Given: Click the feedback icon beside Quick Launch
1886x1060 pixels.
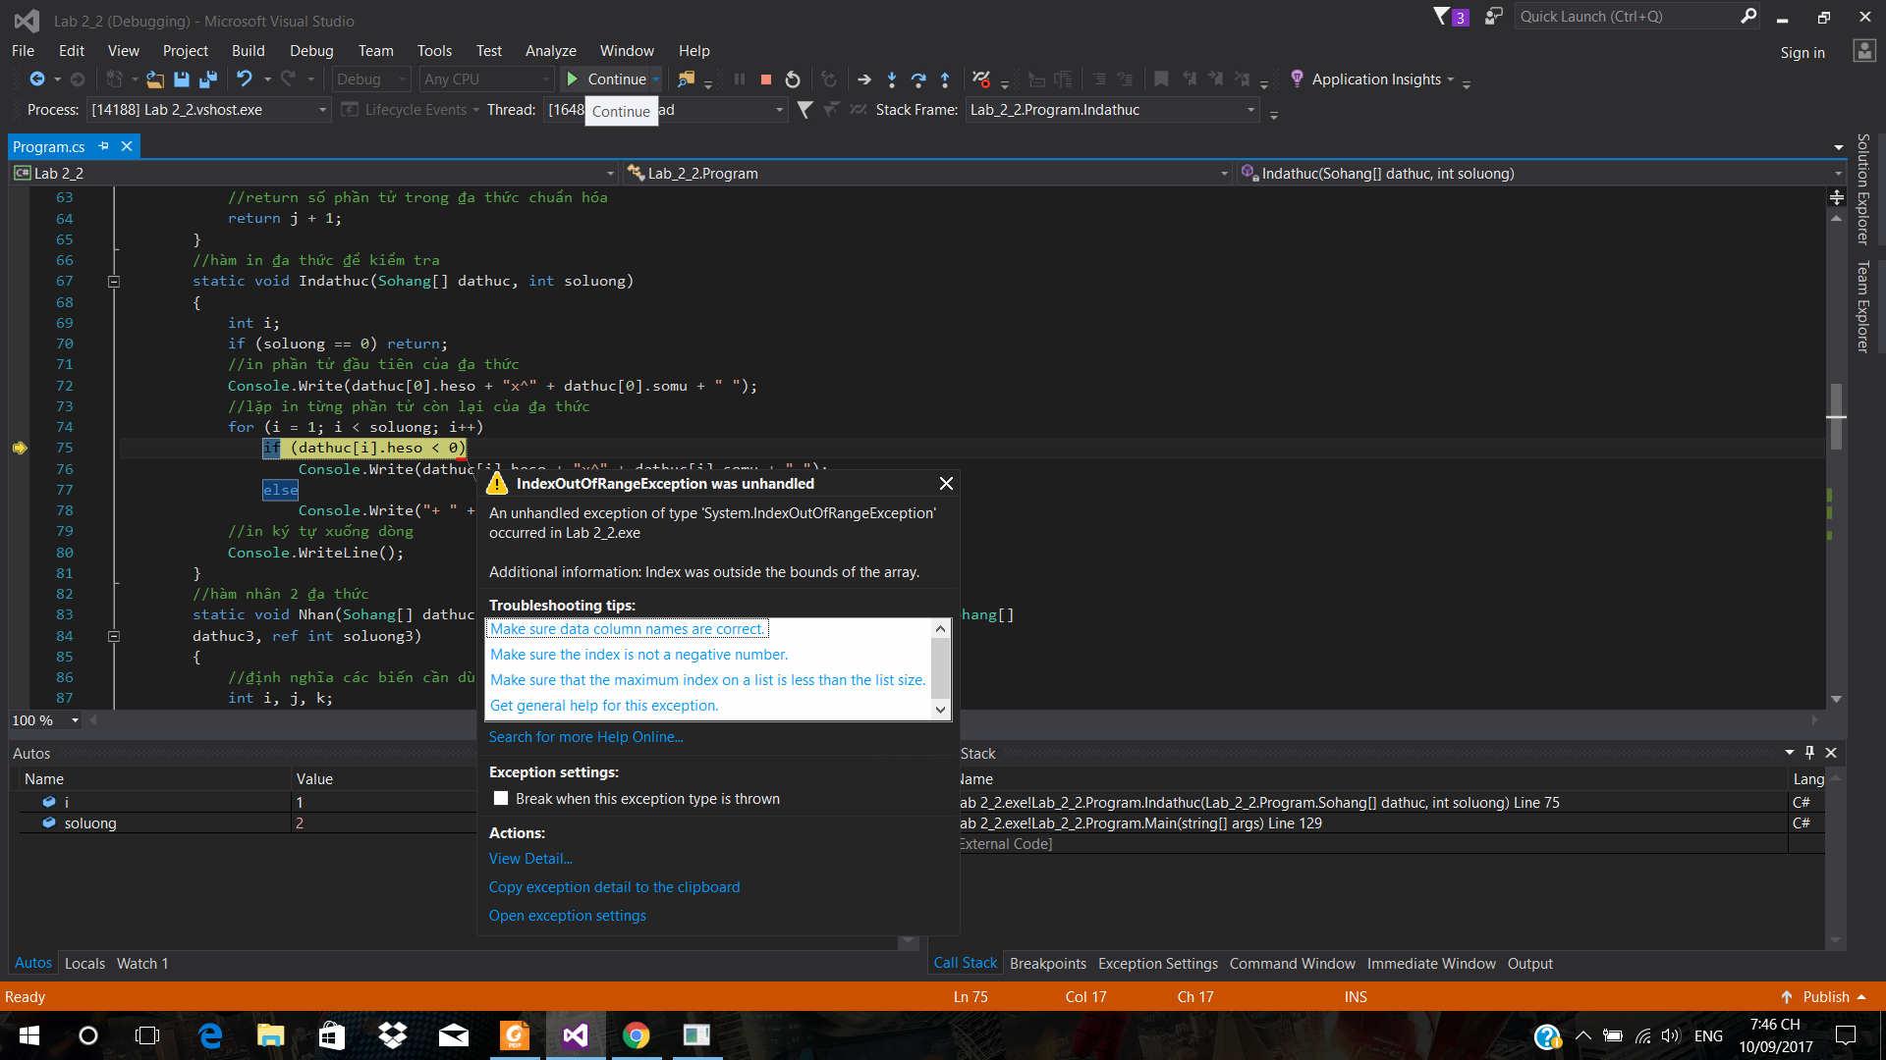Looking at the screenshot, I should [x=1494, y=16].
